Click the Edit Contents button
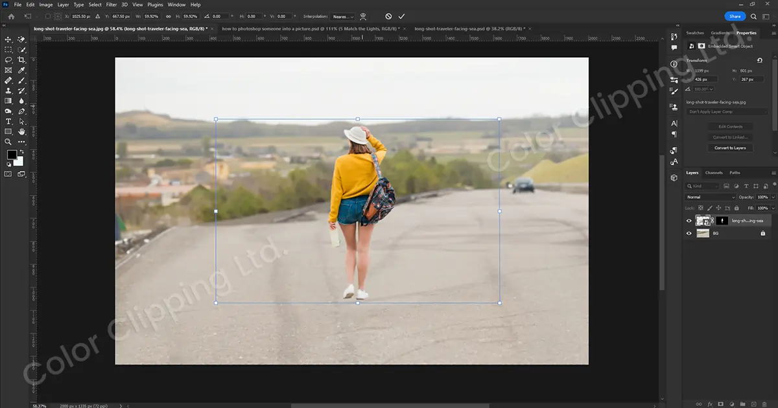The width and height of the screenshot is (778, 408). pyautogui.click(x=730, y=126)
